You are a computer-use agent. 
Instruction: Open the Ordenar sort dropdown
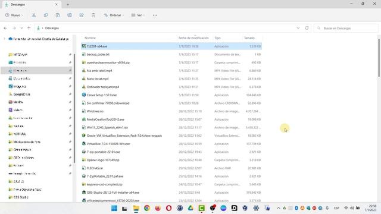pos(114,15)
